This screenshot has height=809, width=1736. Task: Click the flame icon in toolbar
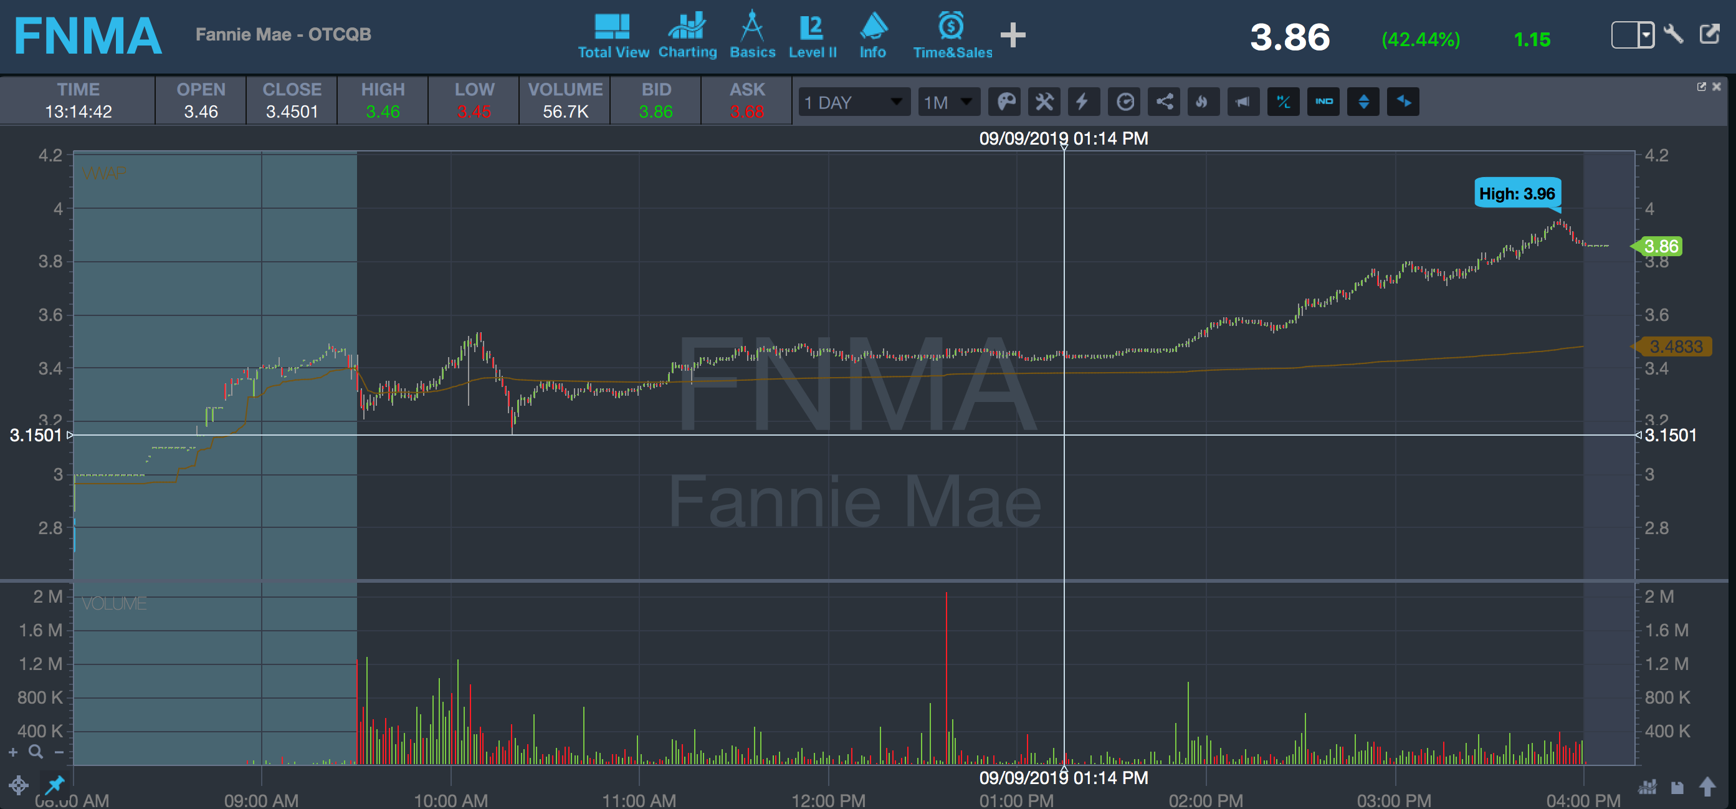1203,102
